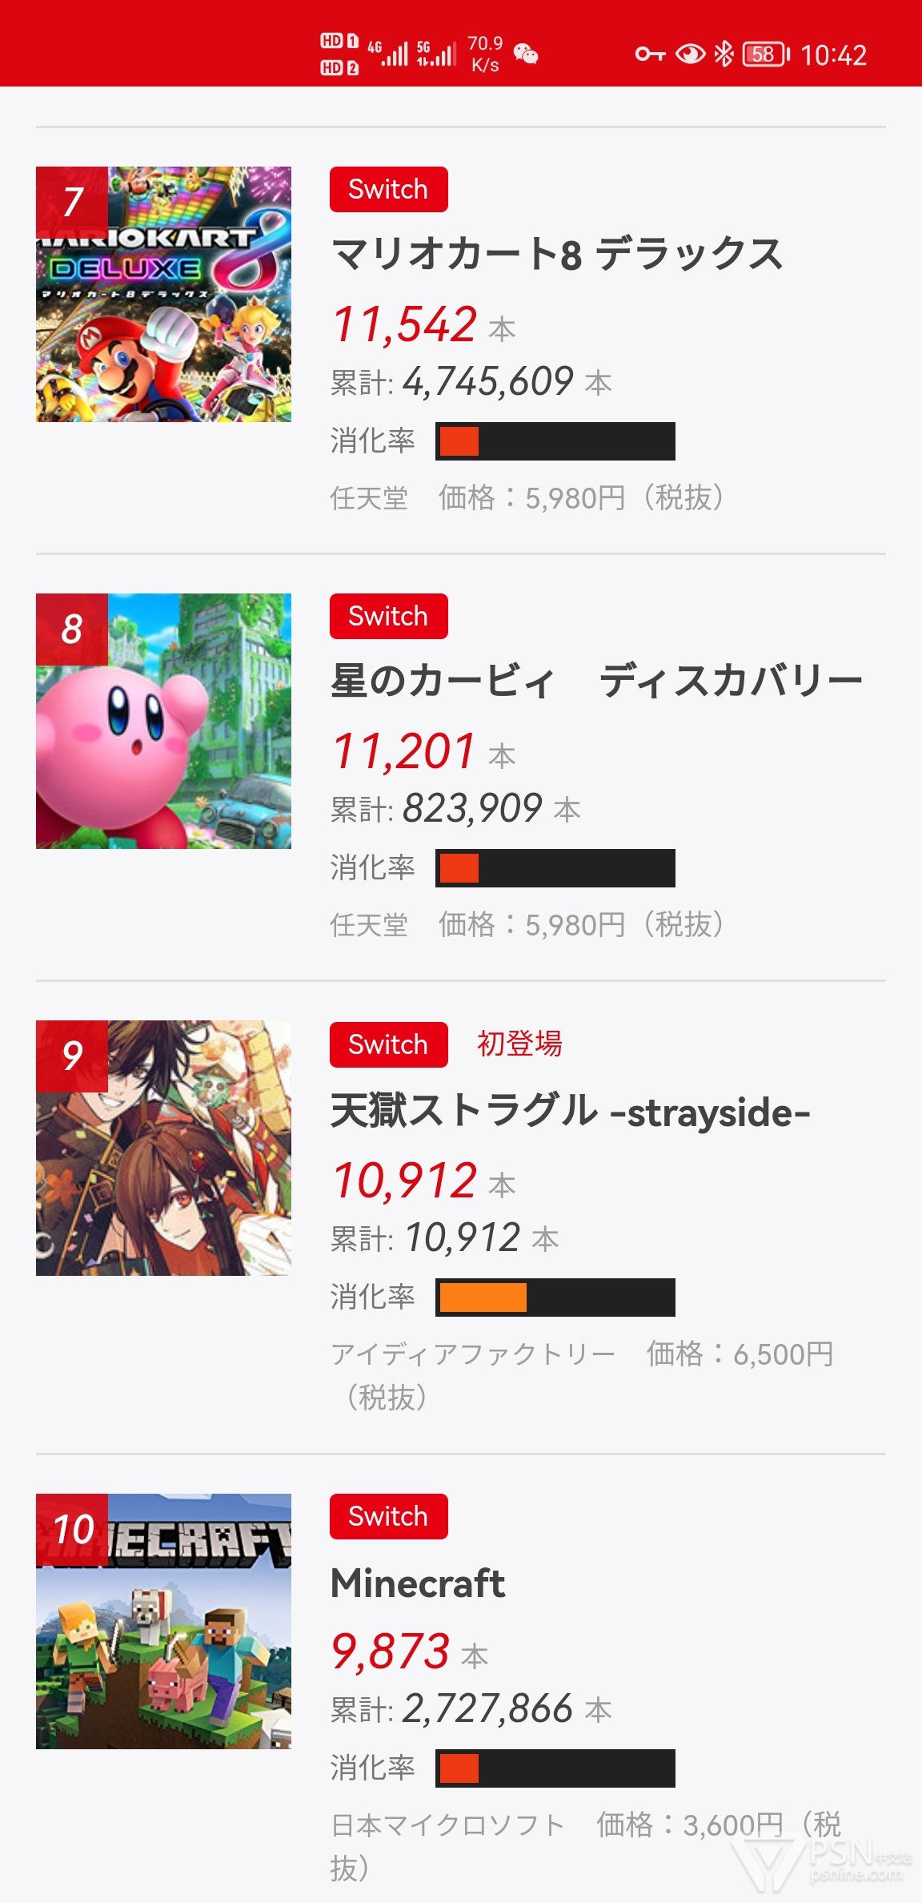Open the 天獄ストラグル -strayside- title link
The height and width of the screenshot is (1903, 922).
pos(570,1112)
